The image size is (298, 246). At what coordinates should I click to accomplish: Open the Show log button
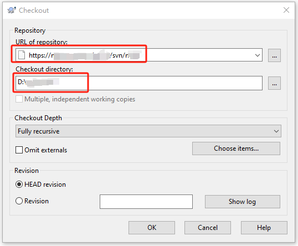[242, 202]
